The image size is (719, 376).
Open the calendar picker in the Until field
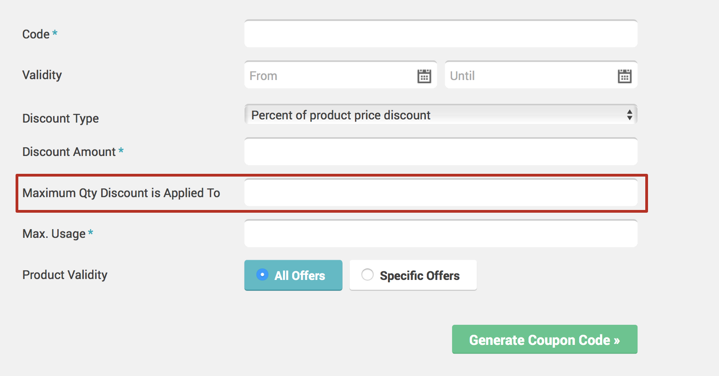tap(625, 76)
